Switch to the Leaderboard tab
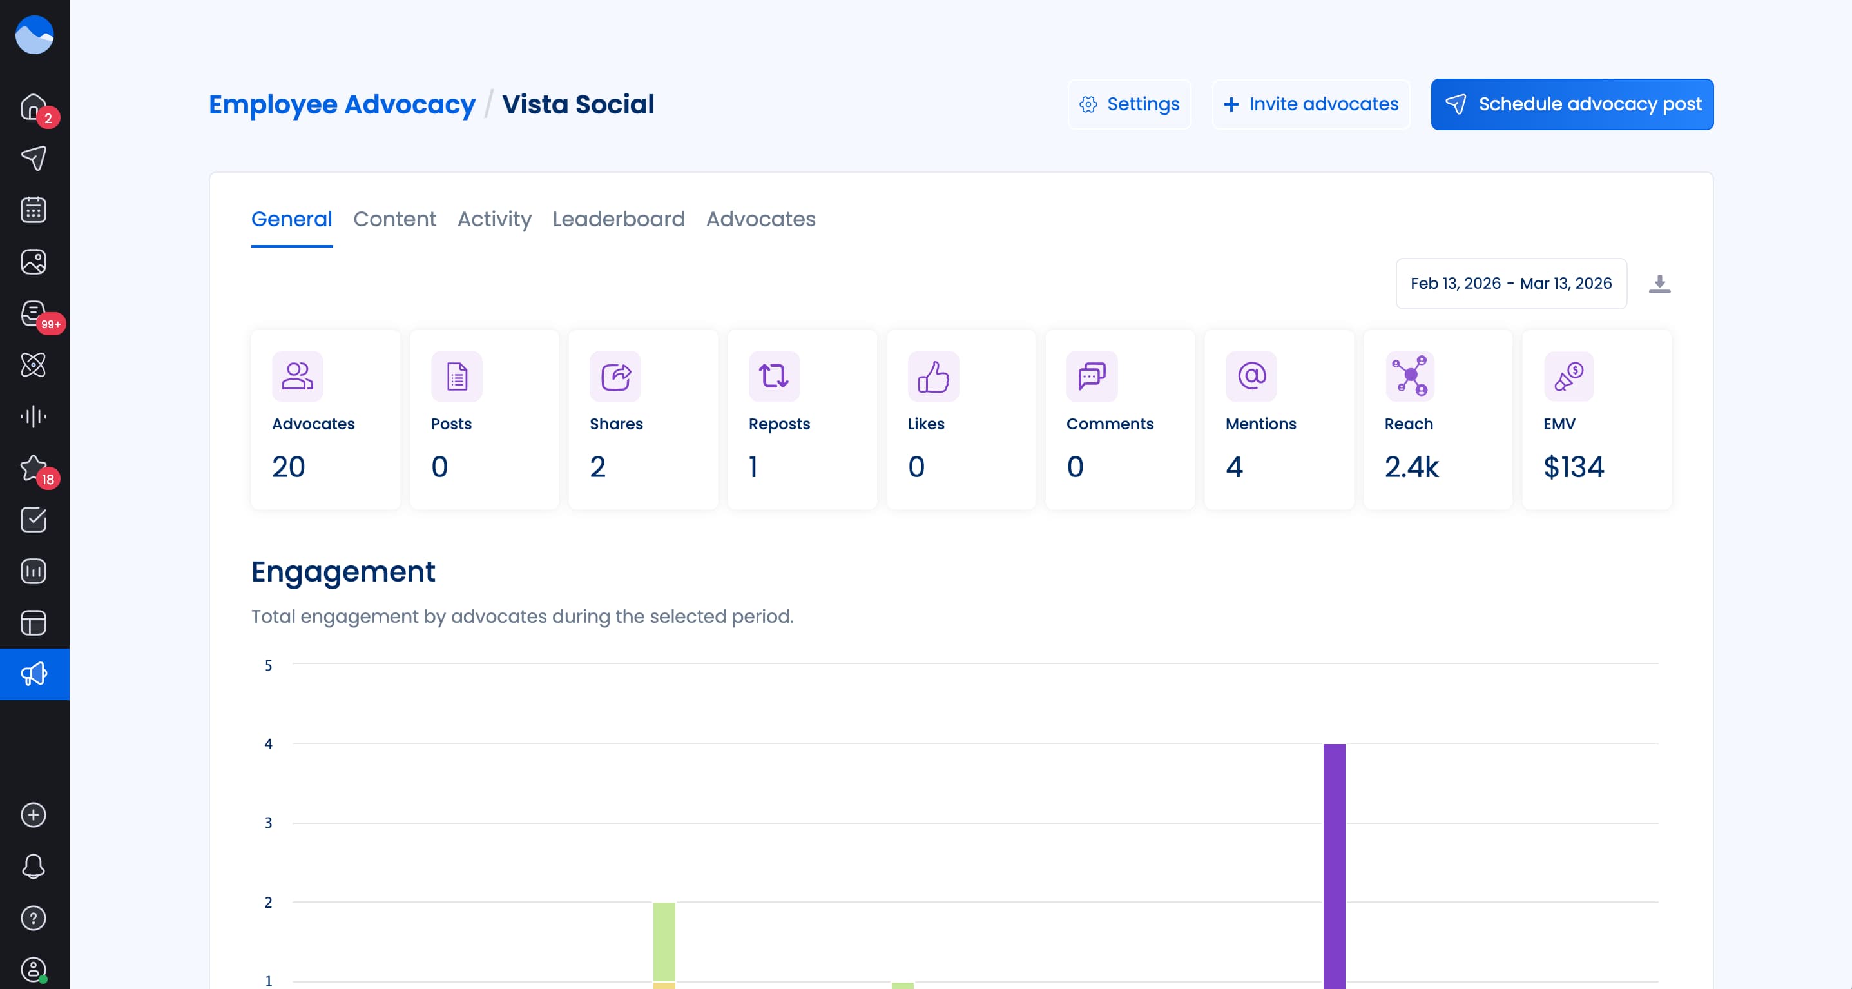1852x989 pixels. pos(618,219)
